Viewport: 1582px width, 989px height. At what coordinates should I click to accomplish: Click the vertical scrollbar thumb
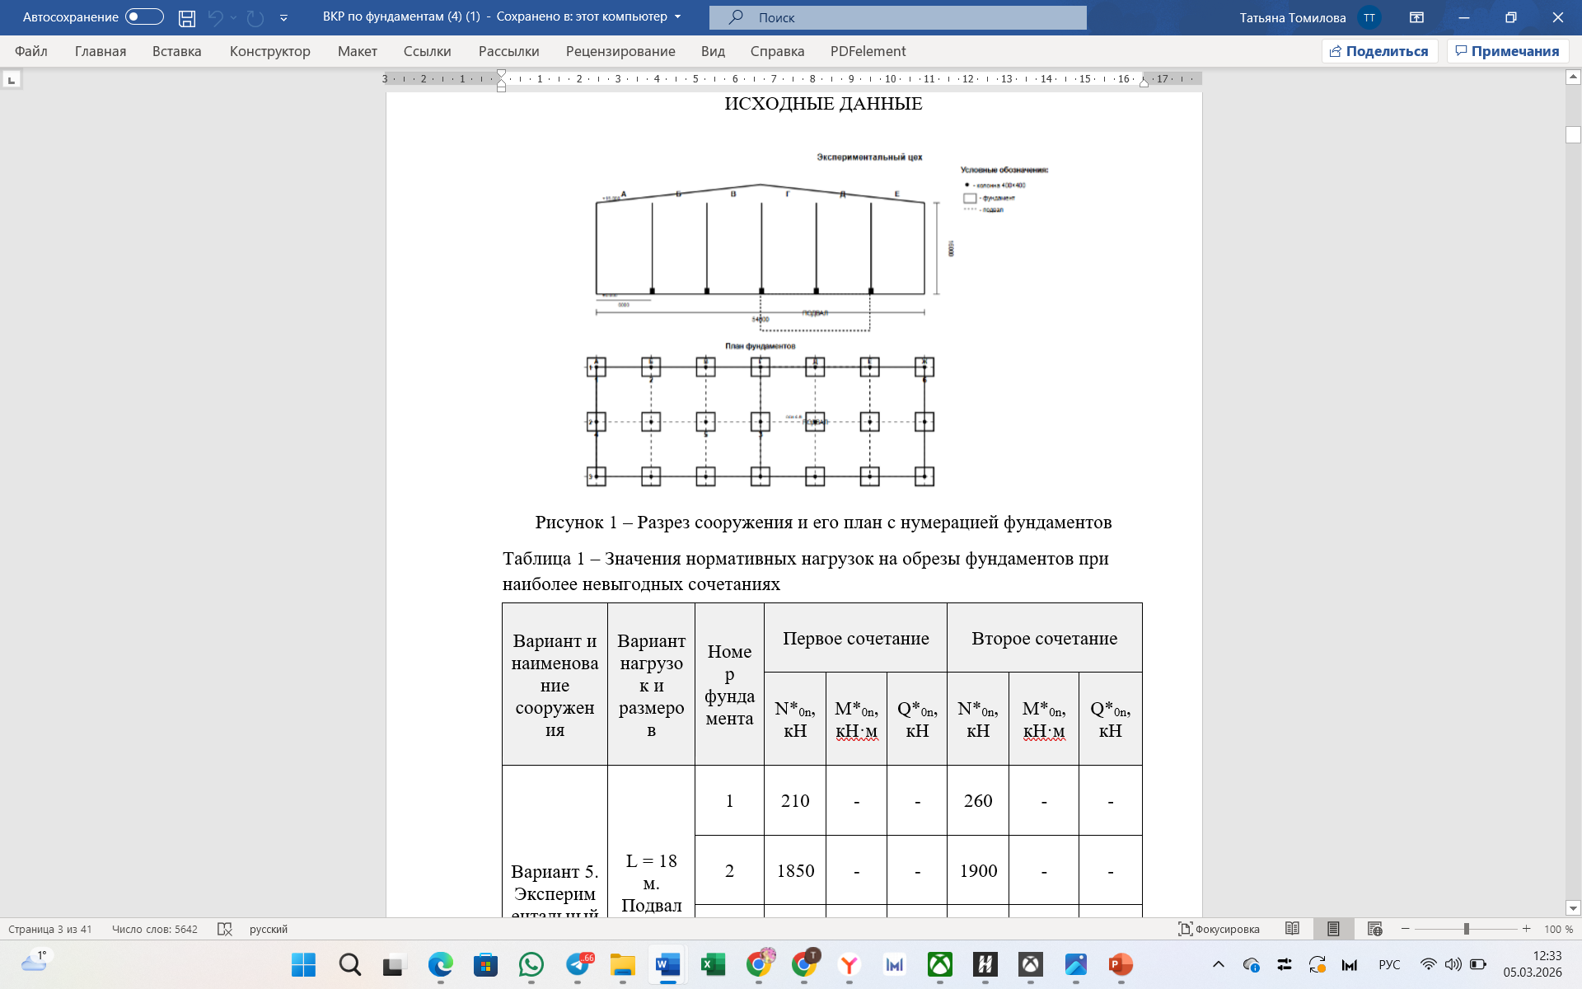point(1573,134)
